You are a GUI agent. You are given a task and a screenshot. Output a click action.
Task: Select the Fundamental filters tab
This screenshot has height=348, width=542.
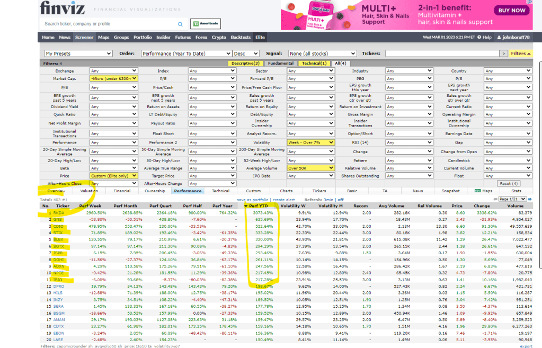tap(280, 64)
